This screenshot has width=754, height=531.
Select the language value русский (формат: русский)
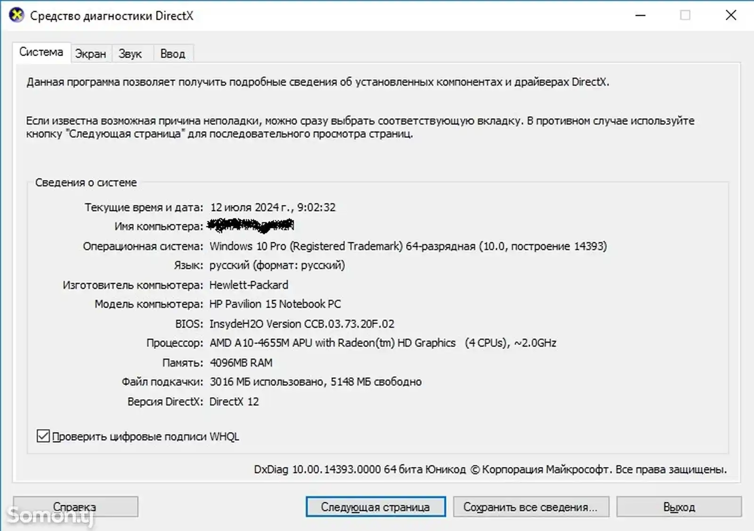(277, 265)
